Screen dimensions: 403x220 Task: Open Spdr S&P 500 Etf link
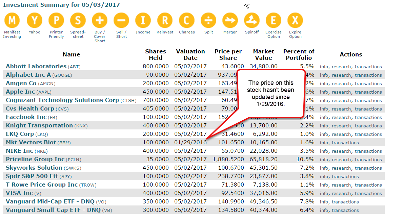(x=32, y=176)
